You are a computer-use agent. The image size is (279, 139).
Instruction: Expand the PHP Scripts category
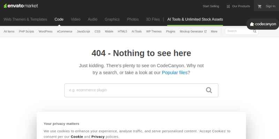tap(27, 31)
